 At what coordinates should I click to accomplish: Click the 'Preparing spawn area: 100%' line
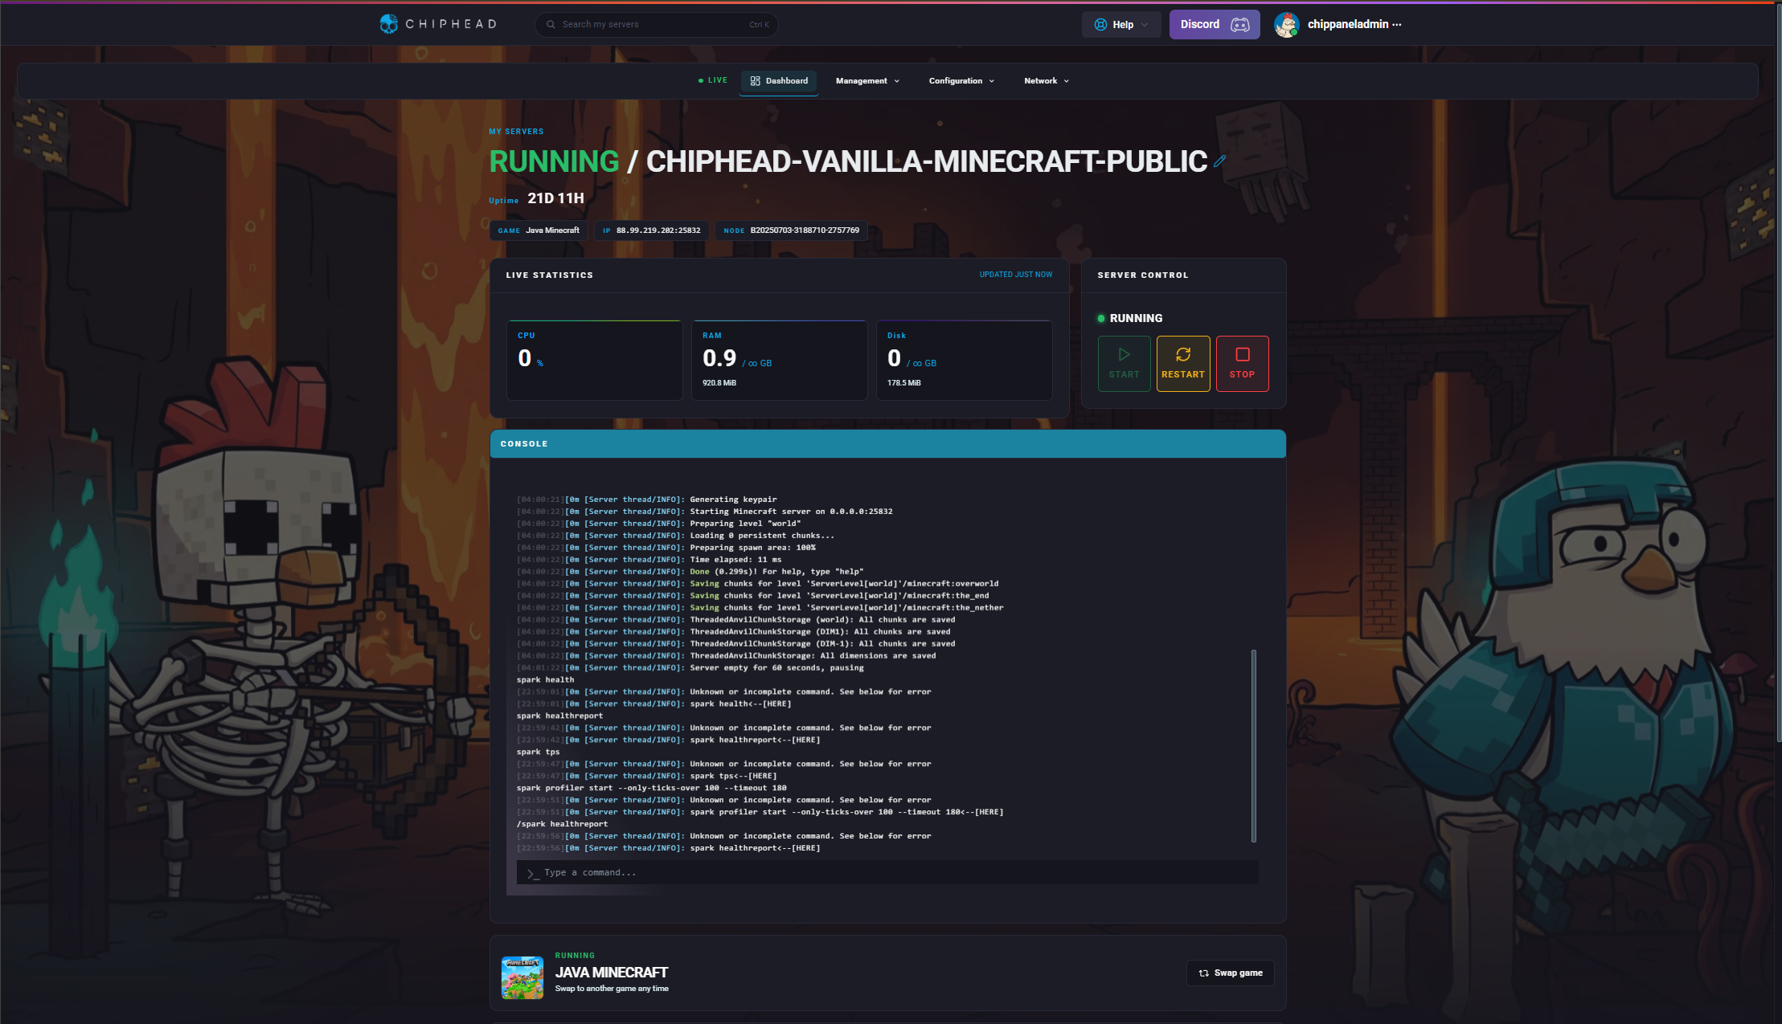(x=666, y=548)
